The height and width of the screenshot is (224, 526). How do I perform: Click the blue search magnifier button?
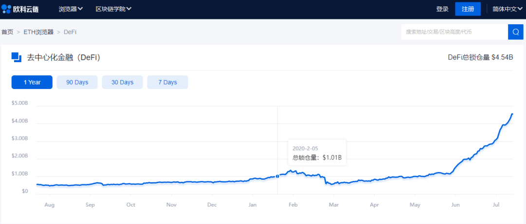(515, 32)
